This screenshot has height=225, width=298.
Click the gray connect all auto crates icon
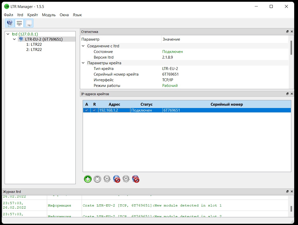126,179
